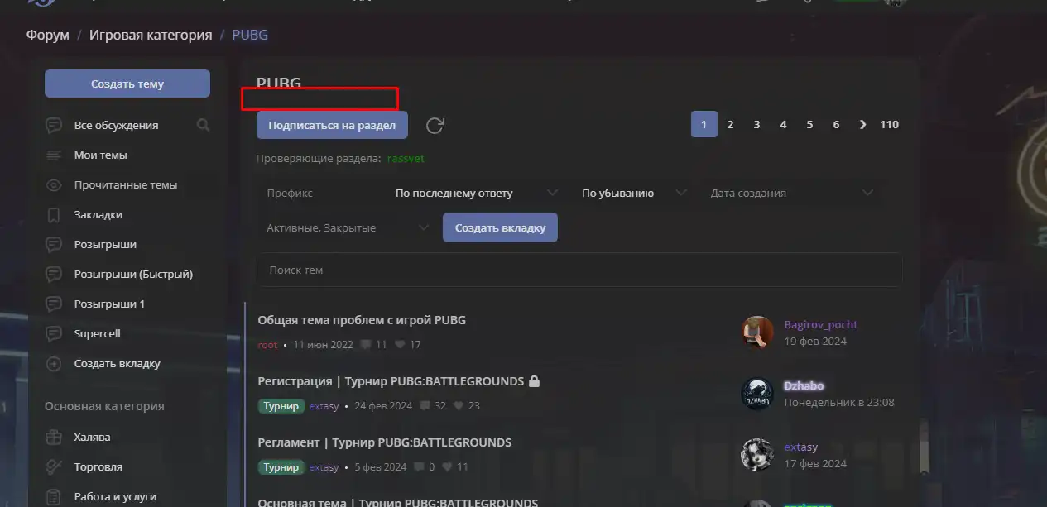
Task: Open Торговля via its handshake icon
Action: click(54, 466)
